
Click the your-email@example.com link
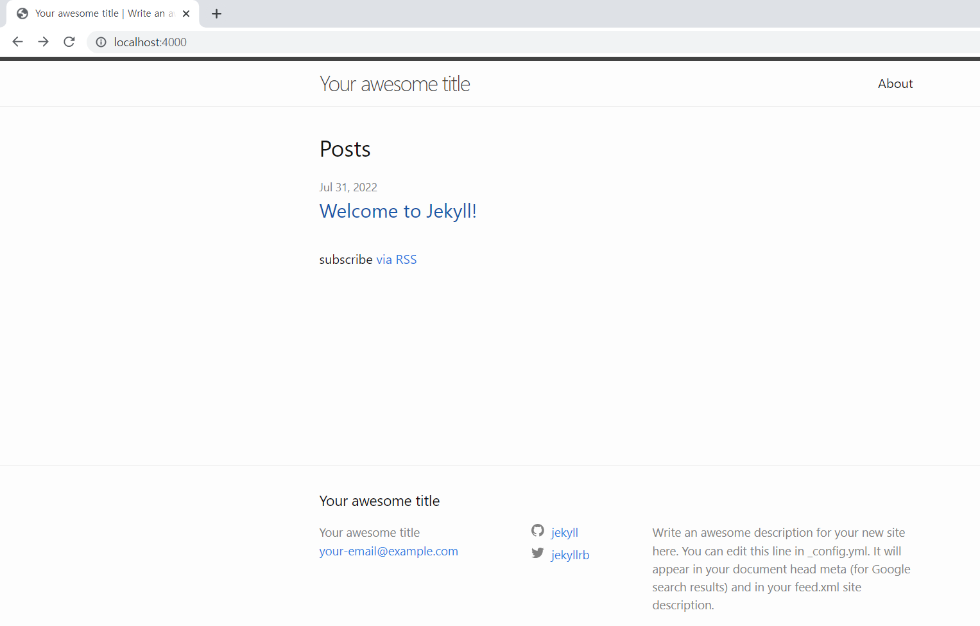[x=388, y=551]
